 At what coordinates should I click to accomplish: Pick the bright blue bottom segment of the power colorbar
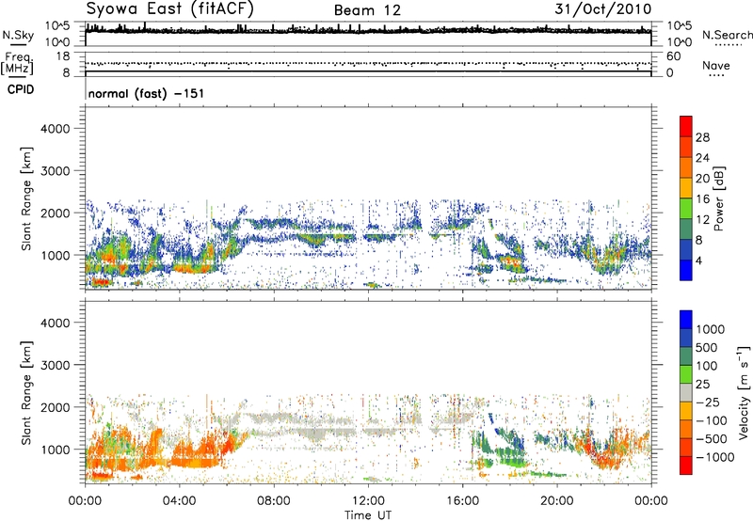pyautogui.click(x=686, y=271)
